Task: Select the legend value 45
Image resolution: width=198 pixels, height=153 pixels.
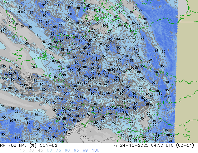Action: coord(40,151)
